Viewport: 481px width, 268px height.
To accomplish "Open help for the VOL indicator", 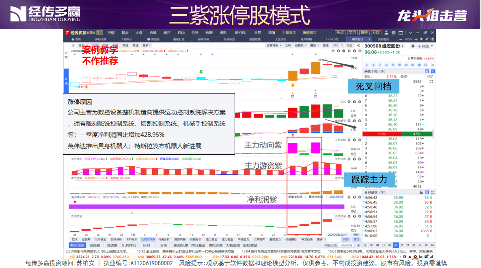I will tap(355, 102).
